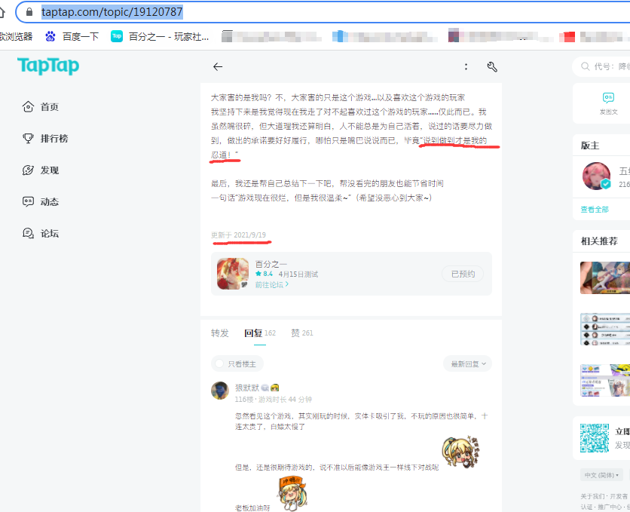Open second 相关推荐 thumbnail

click(x=605, y=329)
